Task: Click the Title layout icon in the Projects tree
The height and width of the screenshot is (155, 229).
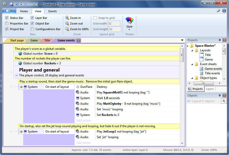Action: pos(201,55)
